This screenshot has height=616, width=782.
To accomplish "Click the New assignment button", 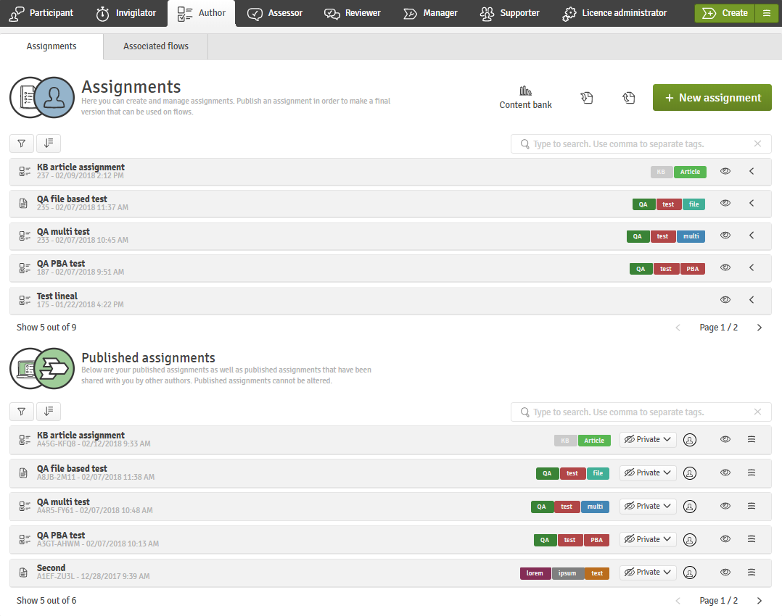I will click(x=712, y=98).
